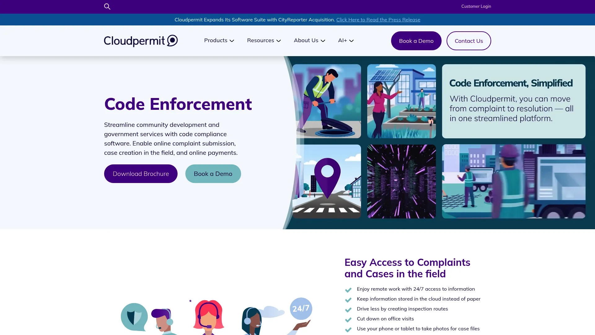Open the purple digital tunnel tile
Viewport: 595px width, 335px height.
pyautogui.click(x=401, y=181)
